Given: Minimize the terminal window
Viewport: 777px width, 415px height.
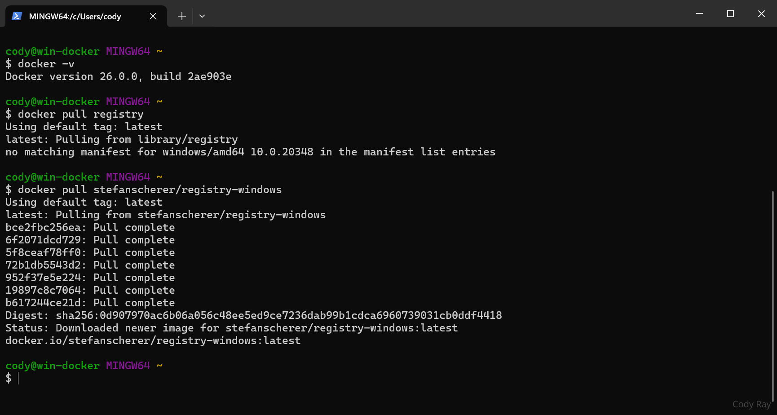Looking at the screenshot, I should 699,14.
